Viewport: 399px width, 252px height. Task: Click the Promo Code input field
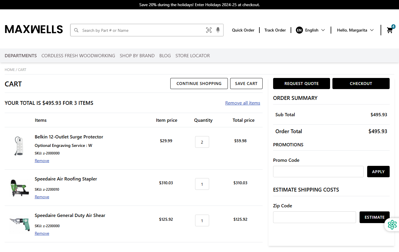point(318,172)
